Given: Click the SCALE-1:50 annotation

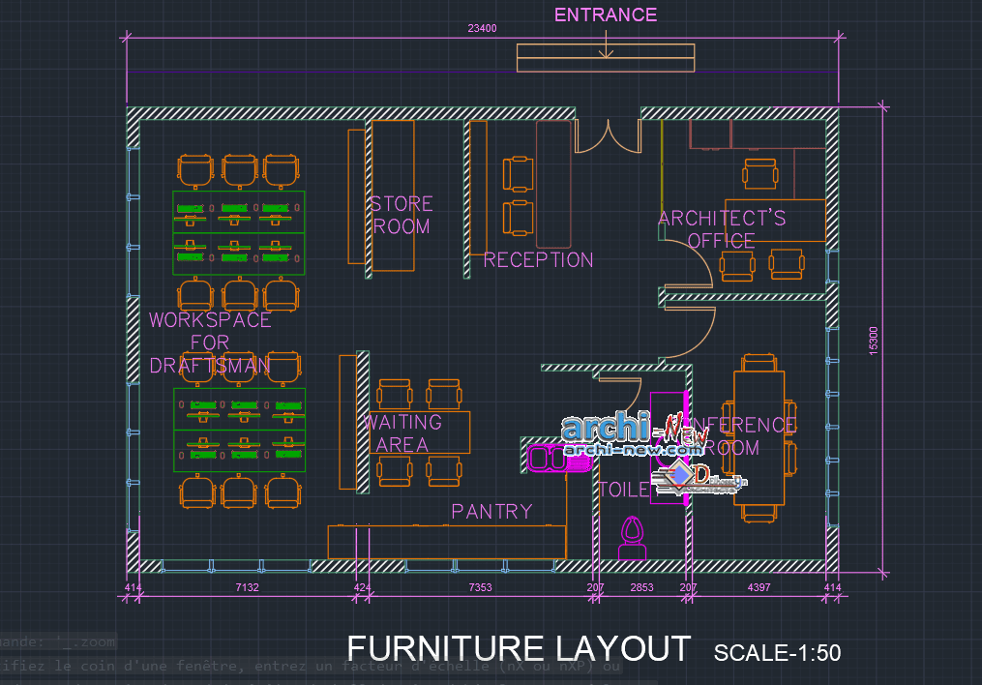Looking at the screenshot, I should [777, 652].
